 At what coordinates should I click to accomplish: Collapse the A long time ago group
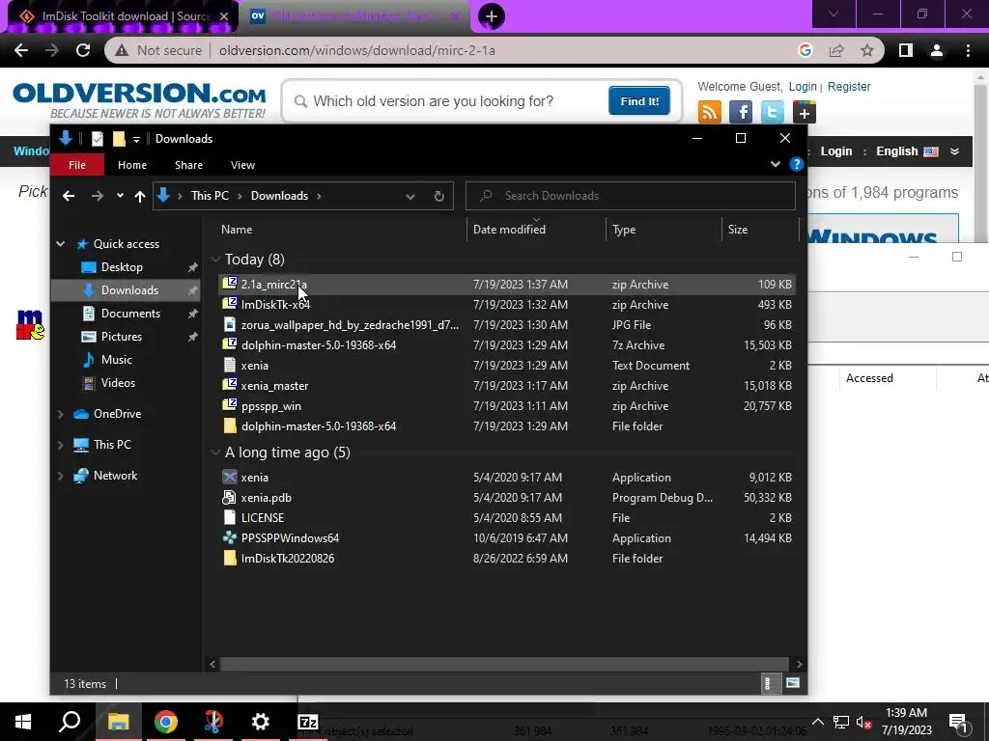click(x=215, y=453)
